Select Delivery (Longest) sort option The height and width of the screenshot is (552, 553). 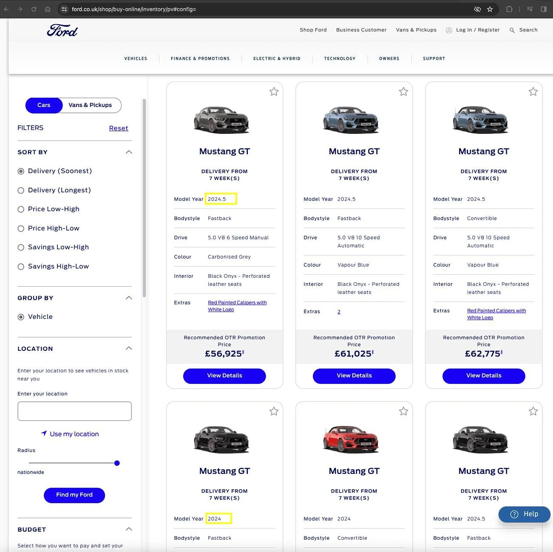coord(21,191)
